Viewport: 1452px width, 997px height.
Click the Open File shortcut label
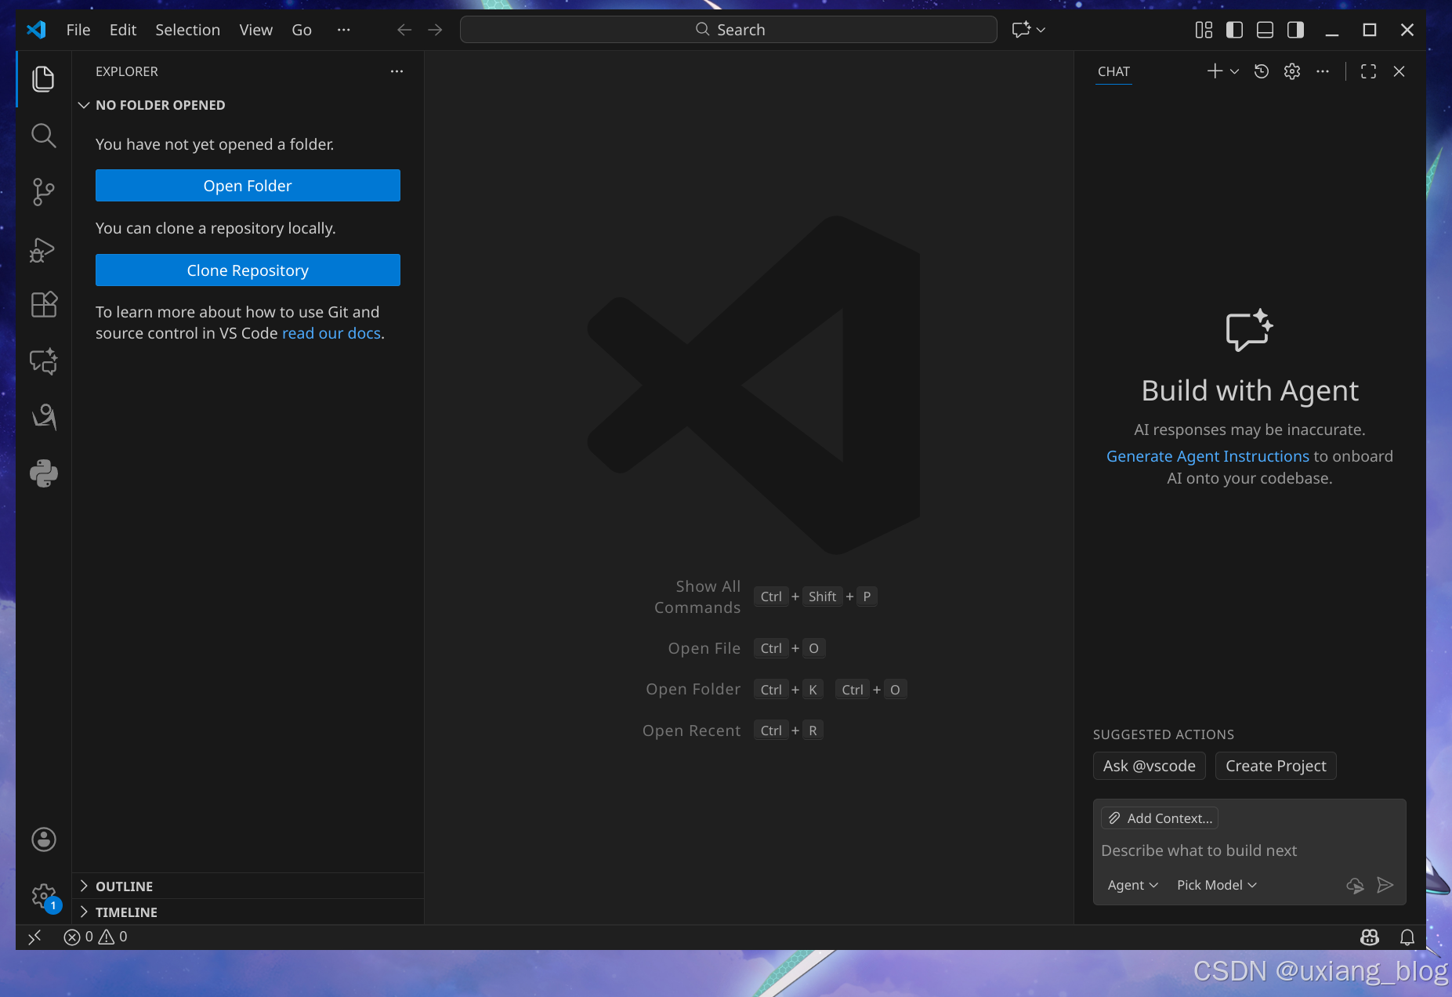704,648
